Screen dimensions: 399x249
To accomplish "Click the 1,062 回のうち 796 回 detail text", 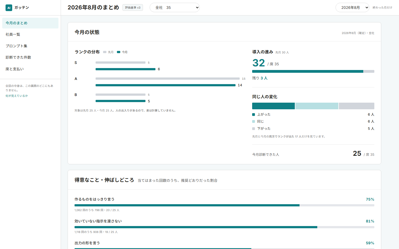I will (x=97, y=210).
